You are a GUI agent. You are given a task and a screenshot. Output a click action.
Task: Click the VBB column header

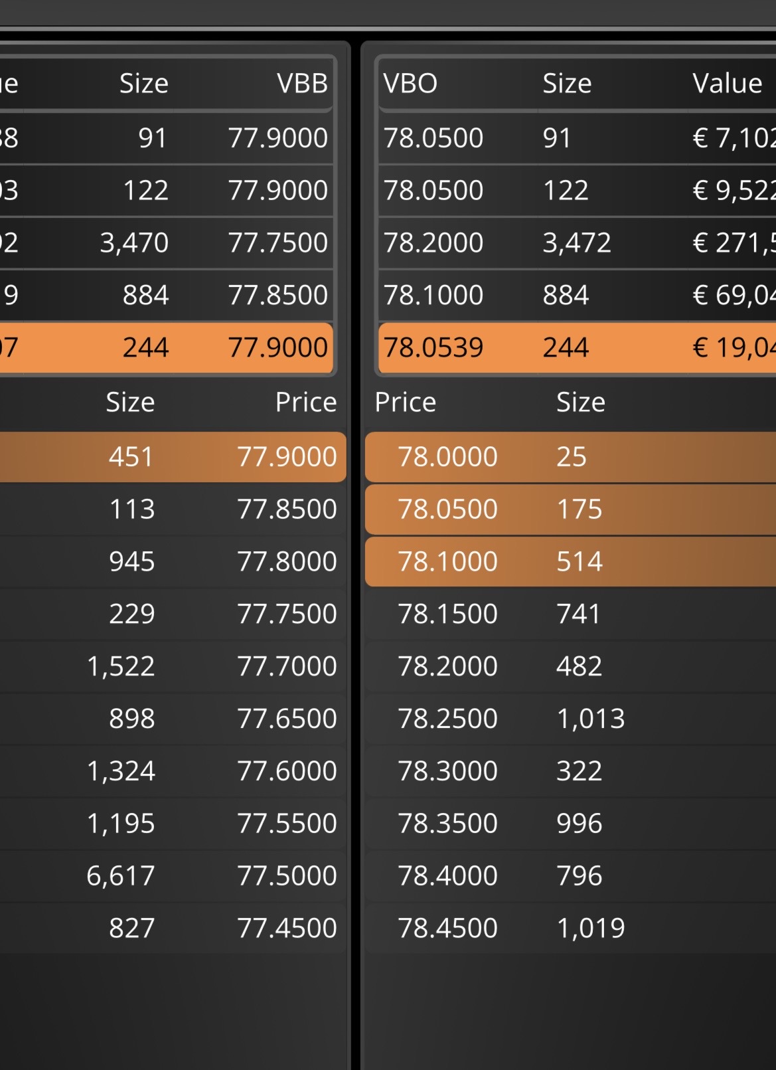coord(302,84)
